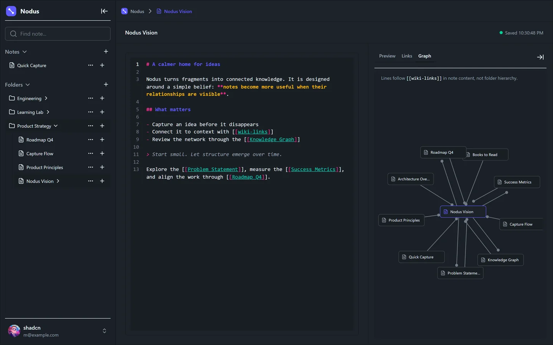Collapse the right panel with arrow icon
553x345 pixels.
tap(540, 57)
